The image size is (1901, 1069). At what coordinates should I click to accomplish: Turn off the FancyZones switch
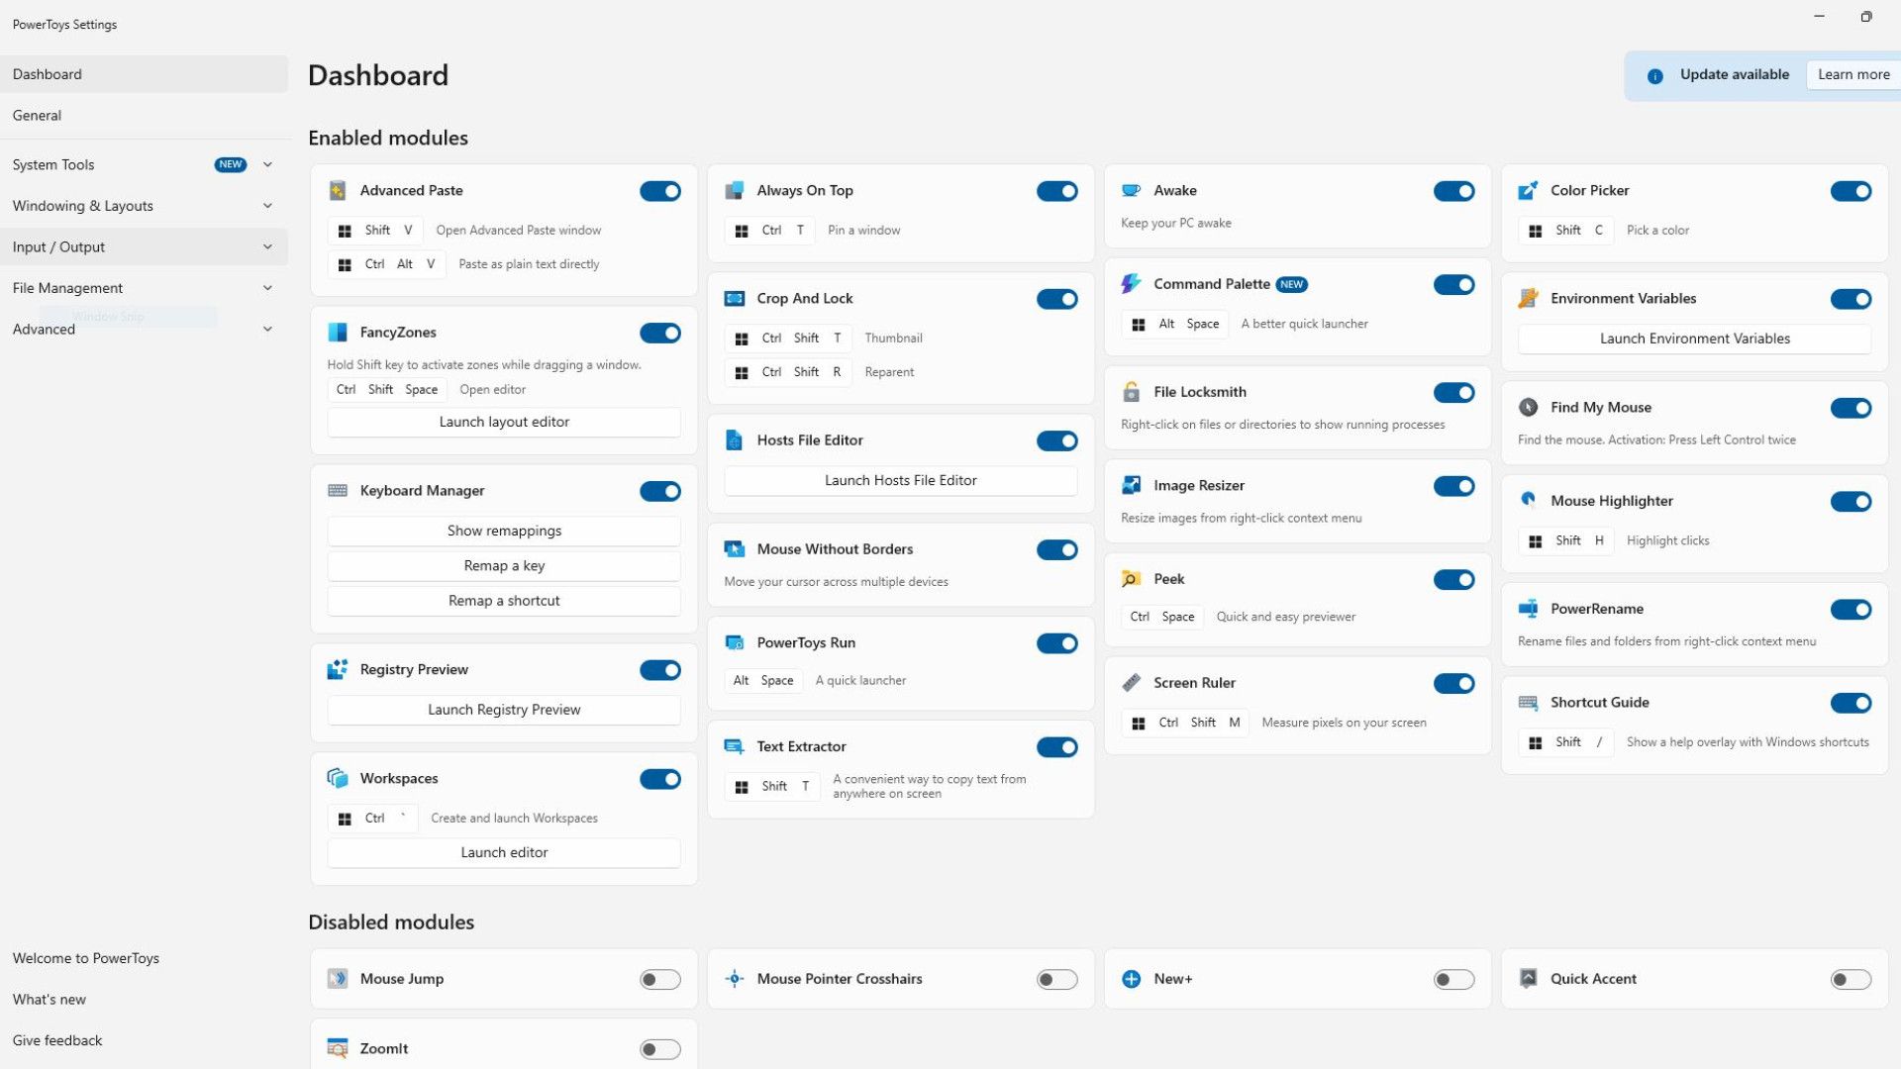tap(660, 333)
